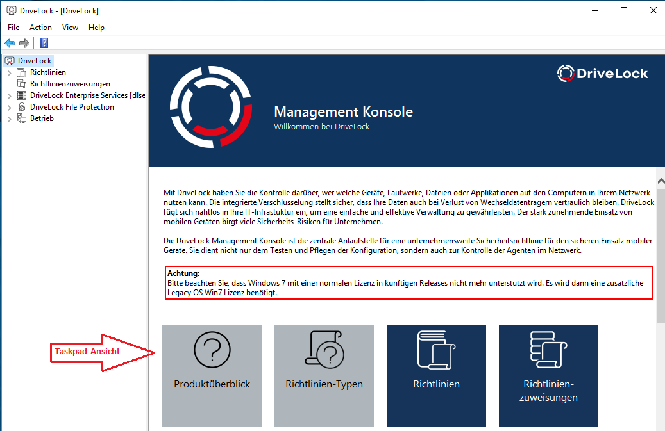Expand the Richtlinien tree node
This screenshot has width=665, height=431.
coord(10,73)
